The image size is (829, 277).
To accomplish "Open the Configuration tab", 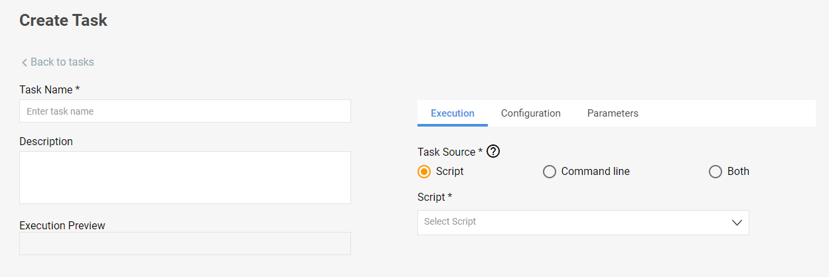I will coord(531,113).
